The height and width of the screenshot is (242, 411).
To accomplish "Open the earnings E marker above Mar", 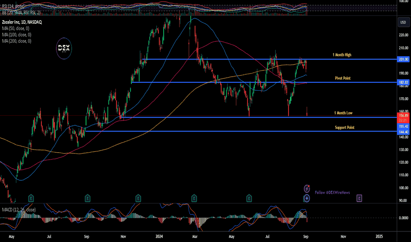I will point(194,198).
